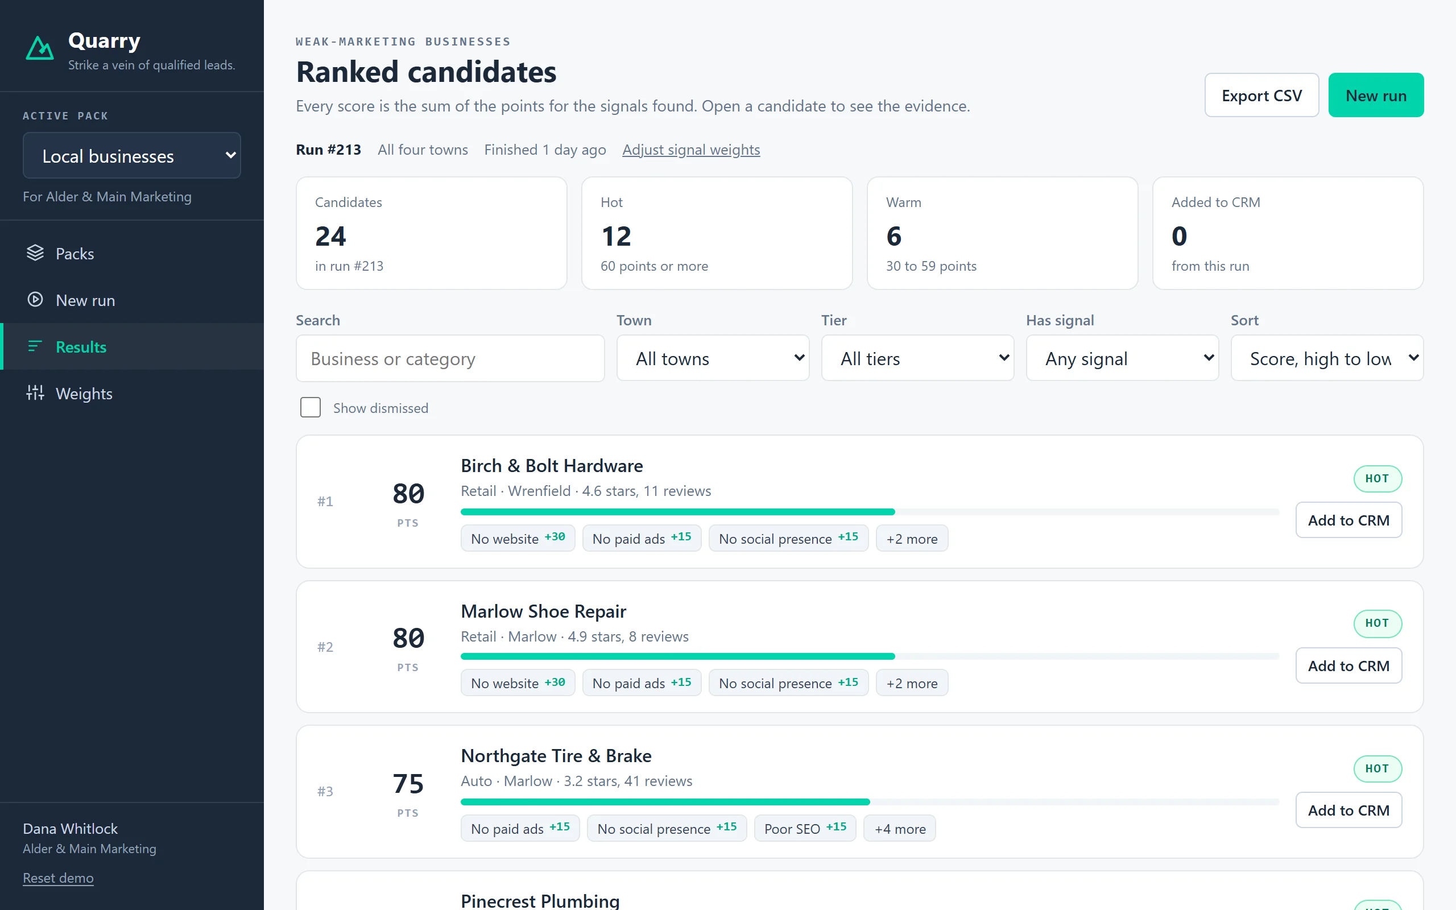
Task: Click the Added to CRM 0 stat card
Action: [1288, 233]
